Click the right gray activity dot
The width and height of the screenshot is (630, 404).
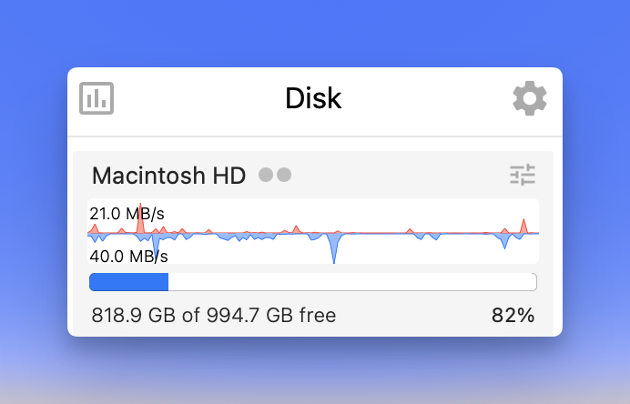tap(283, 175)
